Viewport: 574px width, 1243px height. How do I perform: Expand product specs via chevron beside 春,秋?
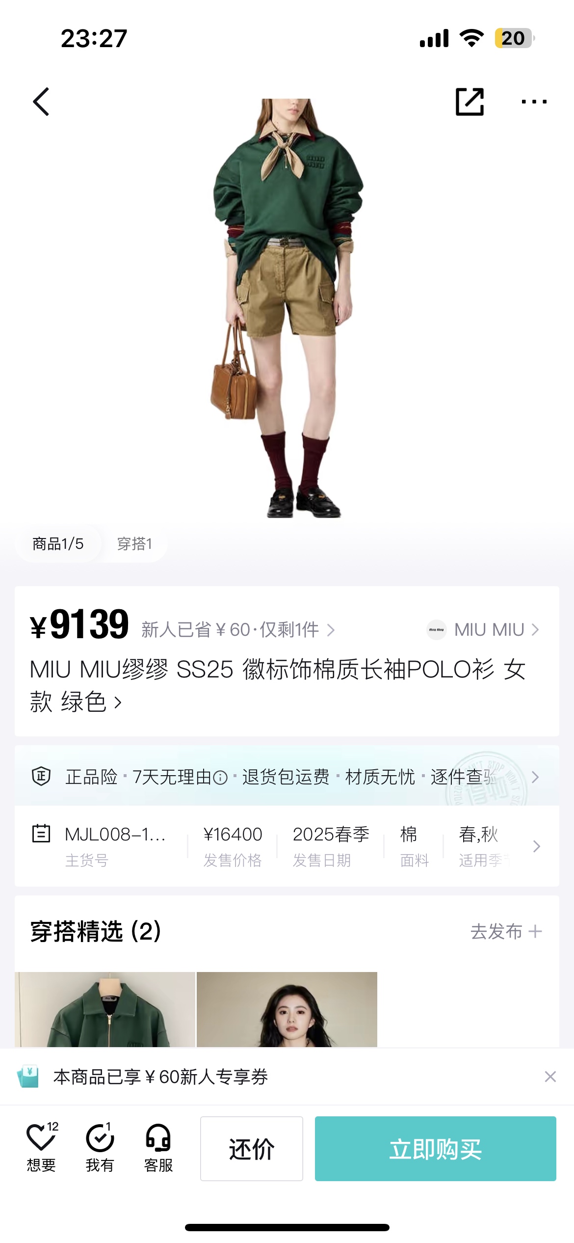pos(536,846)
